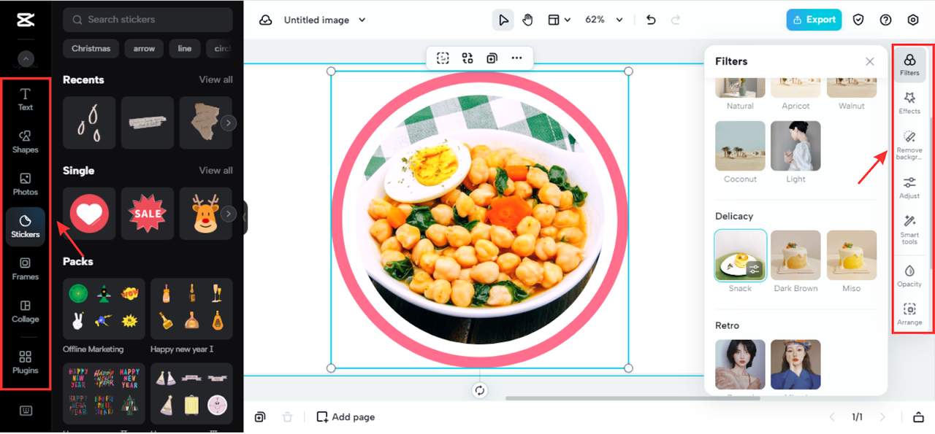
Task: Open the layers icon at bottom right
Action: [918, 417]
